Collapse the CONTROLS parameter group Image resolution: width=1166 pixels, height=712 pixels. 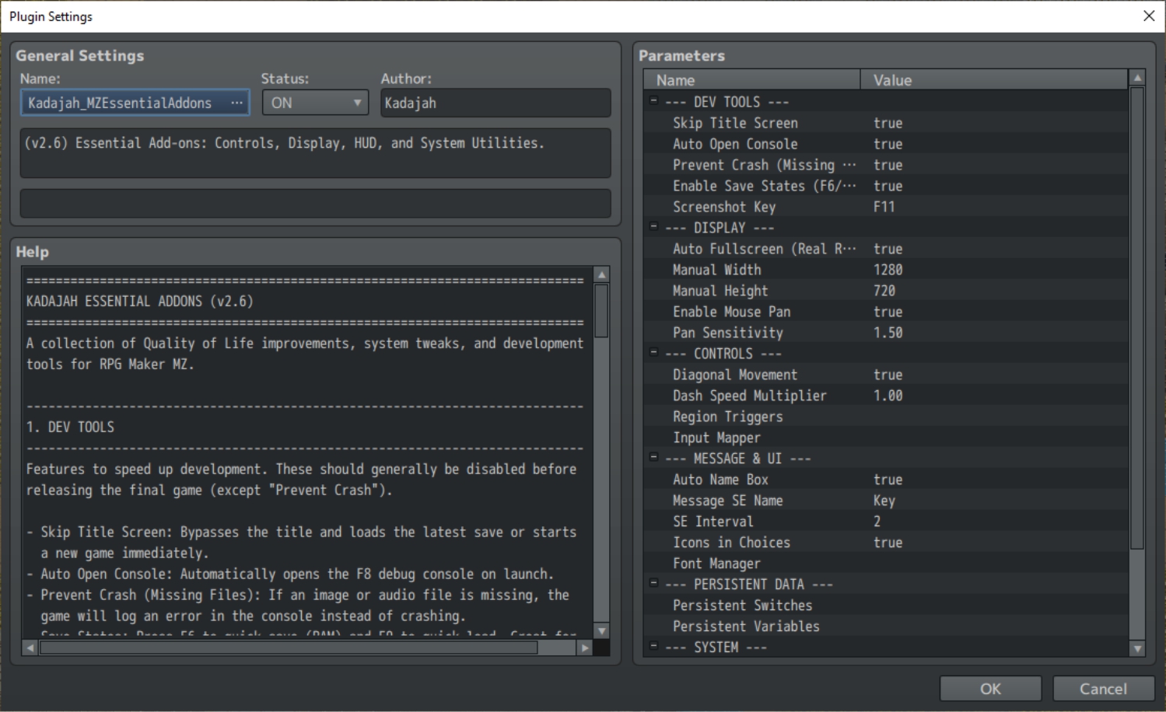[653, 352]
